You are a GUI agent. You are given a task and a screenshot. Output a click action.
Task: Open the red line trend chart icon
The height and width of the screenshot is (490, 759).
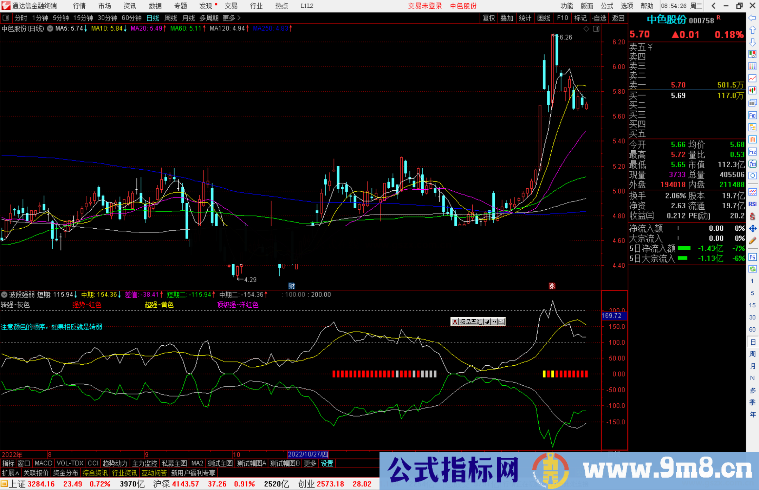tap(752, 79)
